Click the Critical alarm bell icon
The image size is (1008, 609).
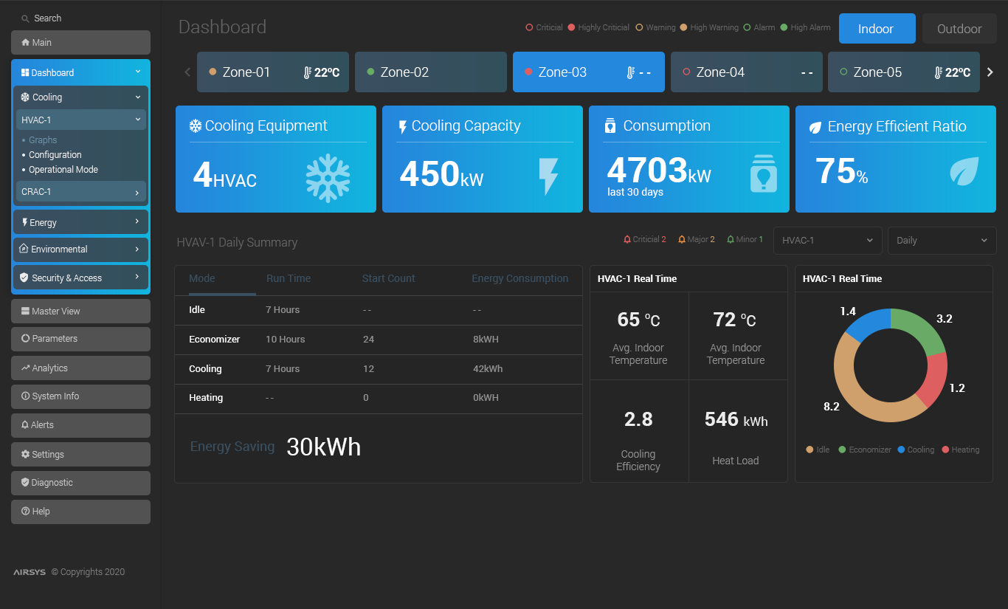click(627, 240)
